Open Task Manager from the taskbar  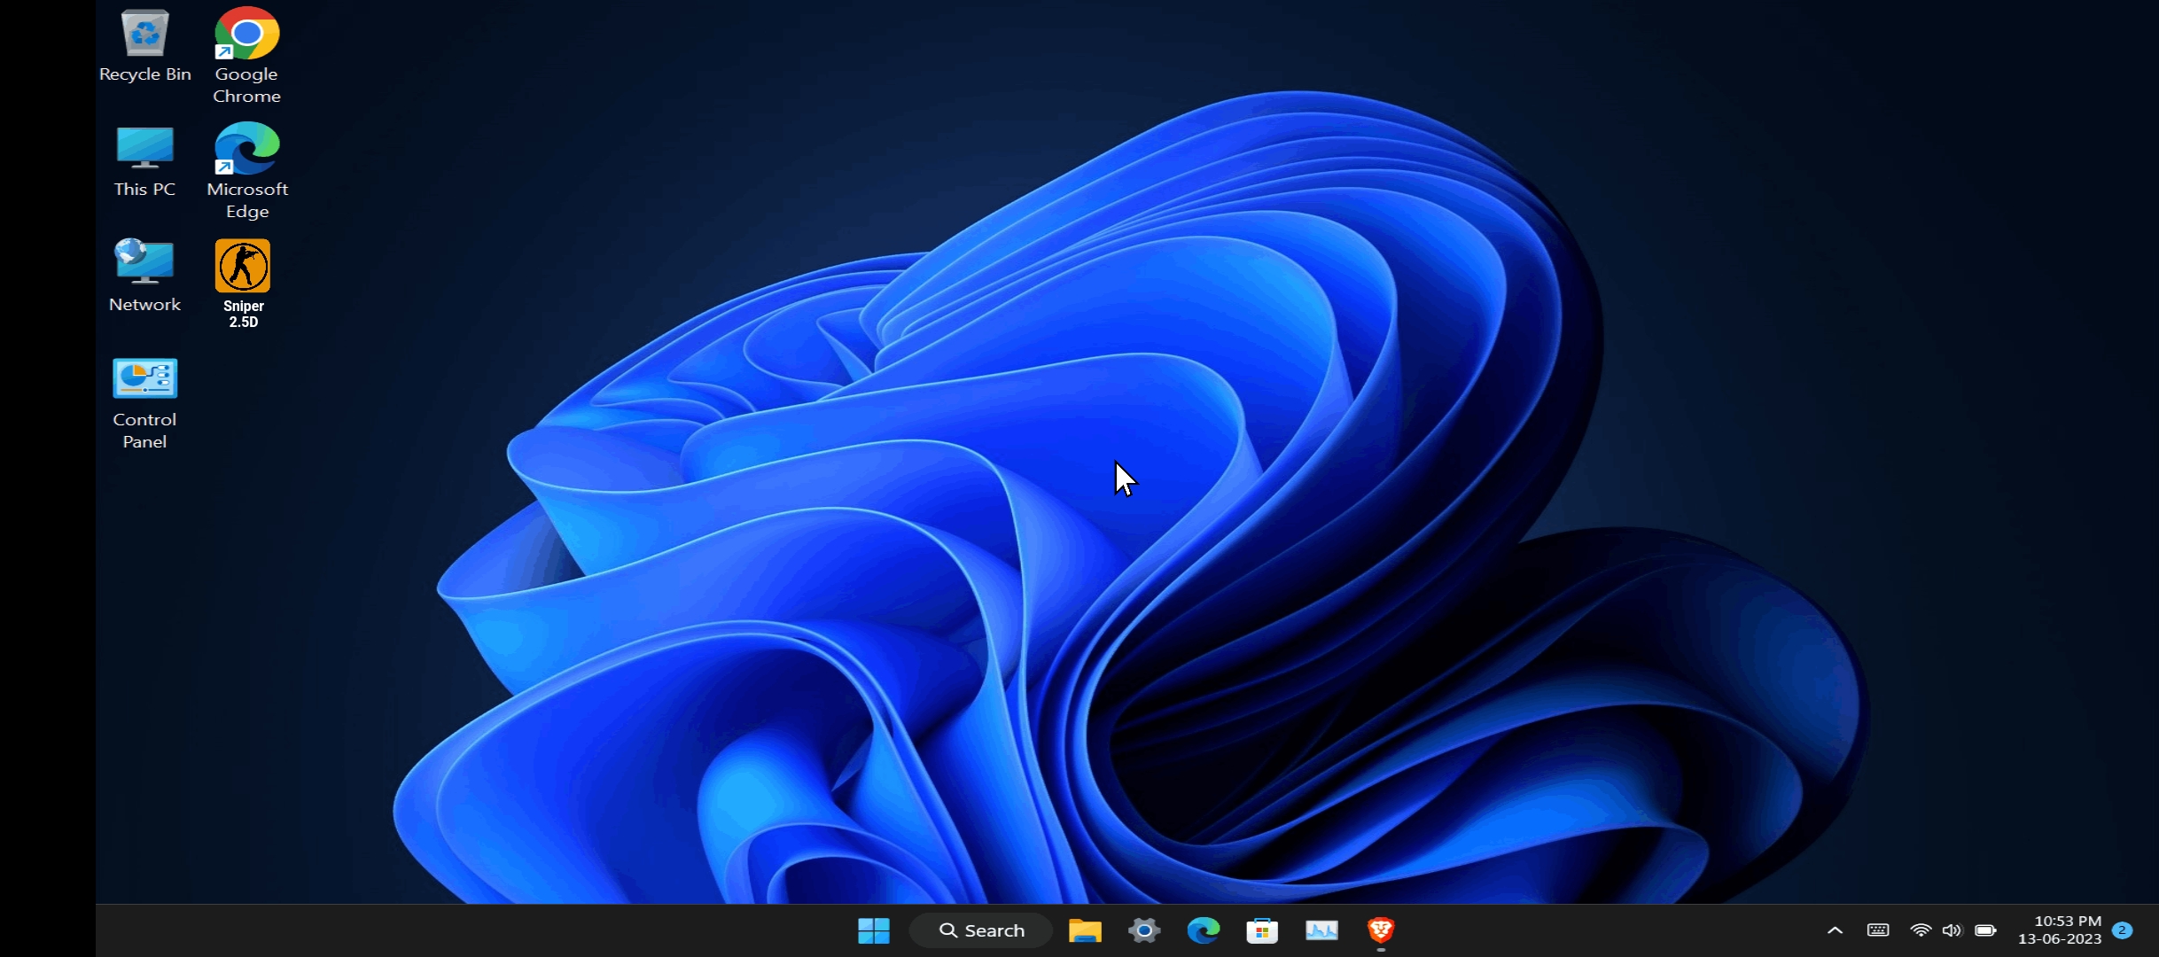pos(1321,930)
